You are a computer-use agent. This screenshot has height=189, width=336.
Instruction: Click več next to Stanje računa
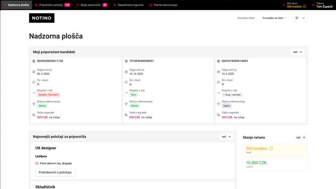300,137
